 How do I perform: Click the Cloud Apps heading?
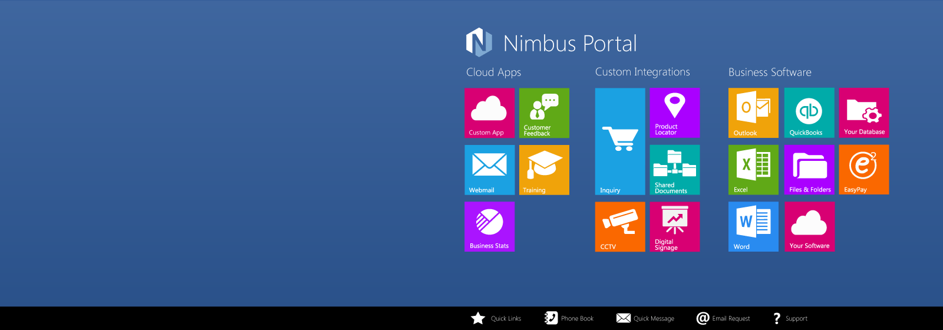pyautogui.click(x=494, y=72)
